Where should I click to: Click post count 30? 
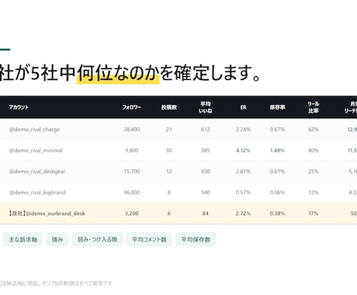(169, 151)
